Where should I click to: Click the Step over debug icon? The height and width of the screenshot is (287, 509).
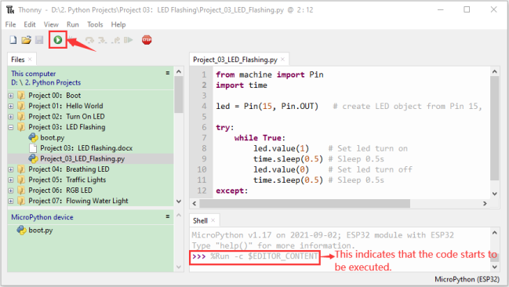click(89, 40)
